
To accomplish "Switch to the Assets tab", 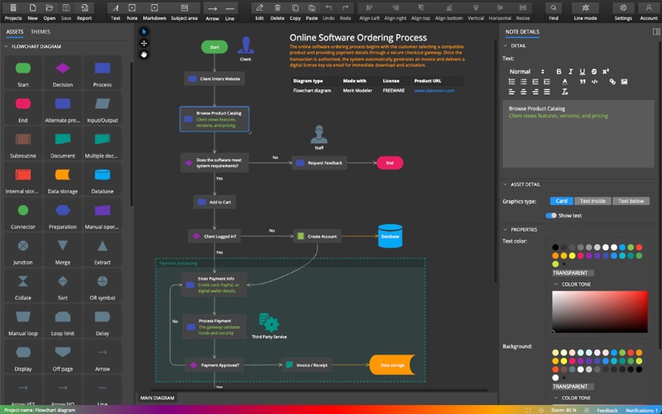I will click(x=15, y=31).
